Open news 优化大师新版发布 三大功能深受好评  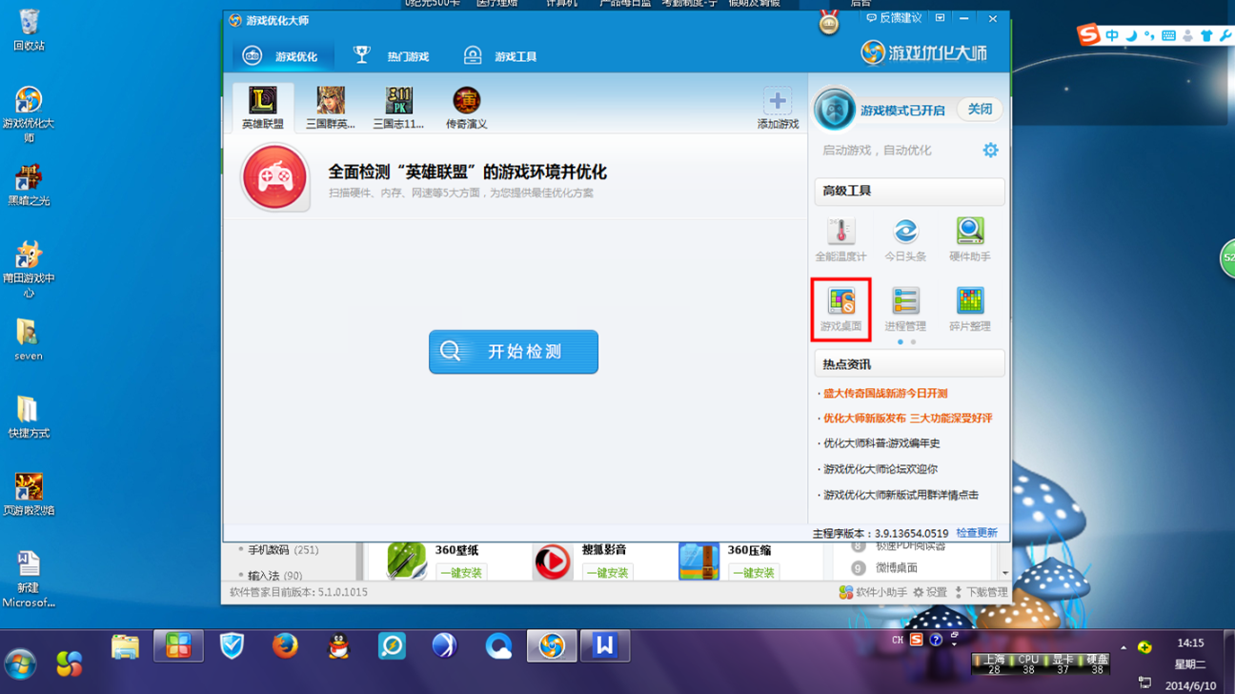tap(907, 418)
